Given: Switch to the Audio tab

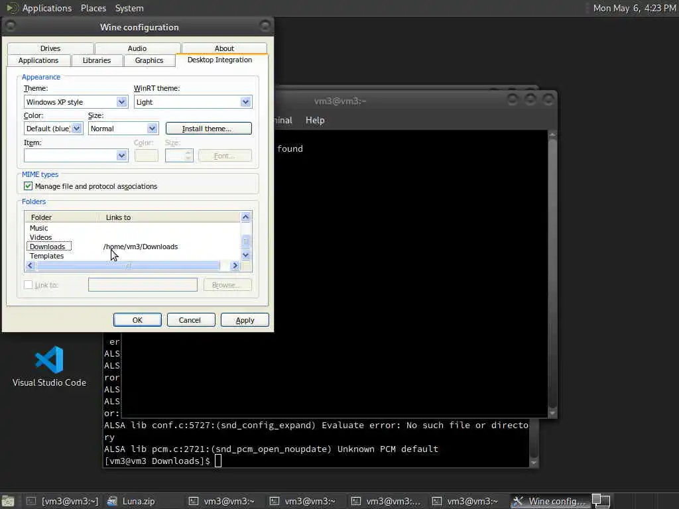Looking at the screenshot, I should click(x=137, y=48).
